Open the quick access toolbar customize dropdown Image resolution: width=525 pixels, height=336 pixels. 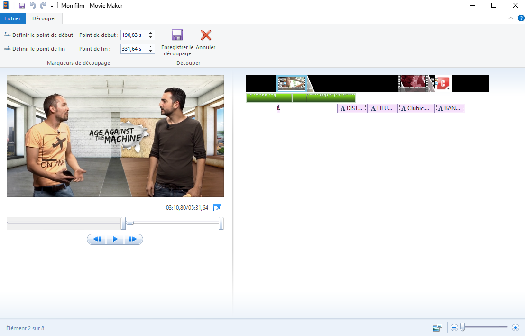point(52,6)
